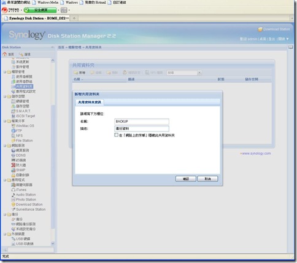Clear the shared folder search box
The image size is (297, 263).
click(x=199, y=73)
